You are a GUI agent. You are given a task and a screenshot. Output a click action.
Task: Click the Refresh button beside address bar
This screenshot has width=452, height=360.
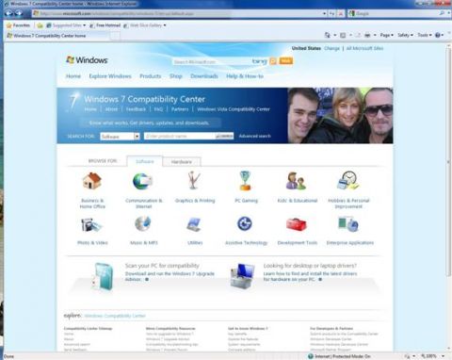coord(331,13)
